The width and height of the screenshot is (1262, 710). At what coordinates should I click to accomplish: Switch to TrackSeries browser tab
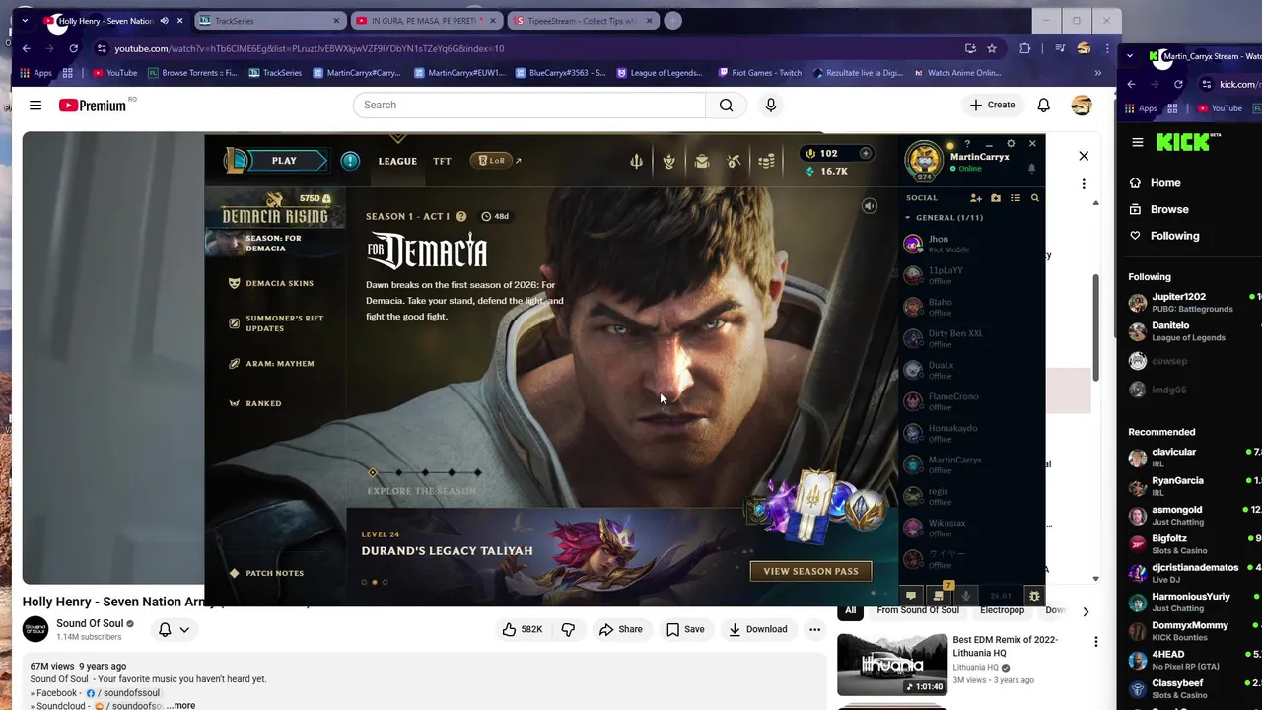tap(268, 21)
